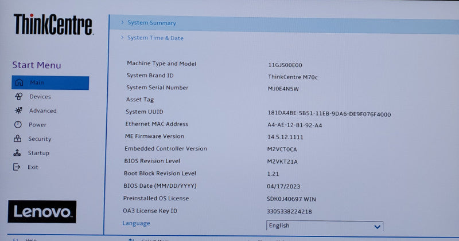This screenshot has width=459, height=241.
Task: Open the Power icon in sidebar
Action: pos(18,124)
